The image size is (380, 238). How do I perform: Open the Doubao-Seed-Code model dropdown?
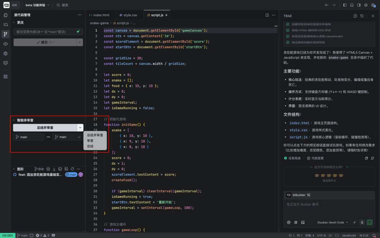coord(332,222)
